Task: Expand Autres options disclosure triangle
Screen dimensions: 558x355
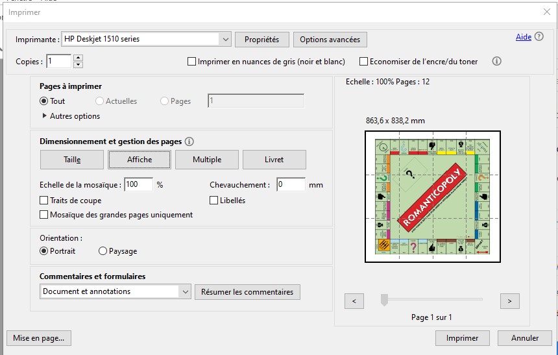Action: pos(45,116)
